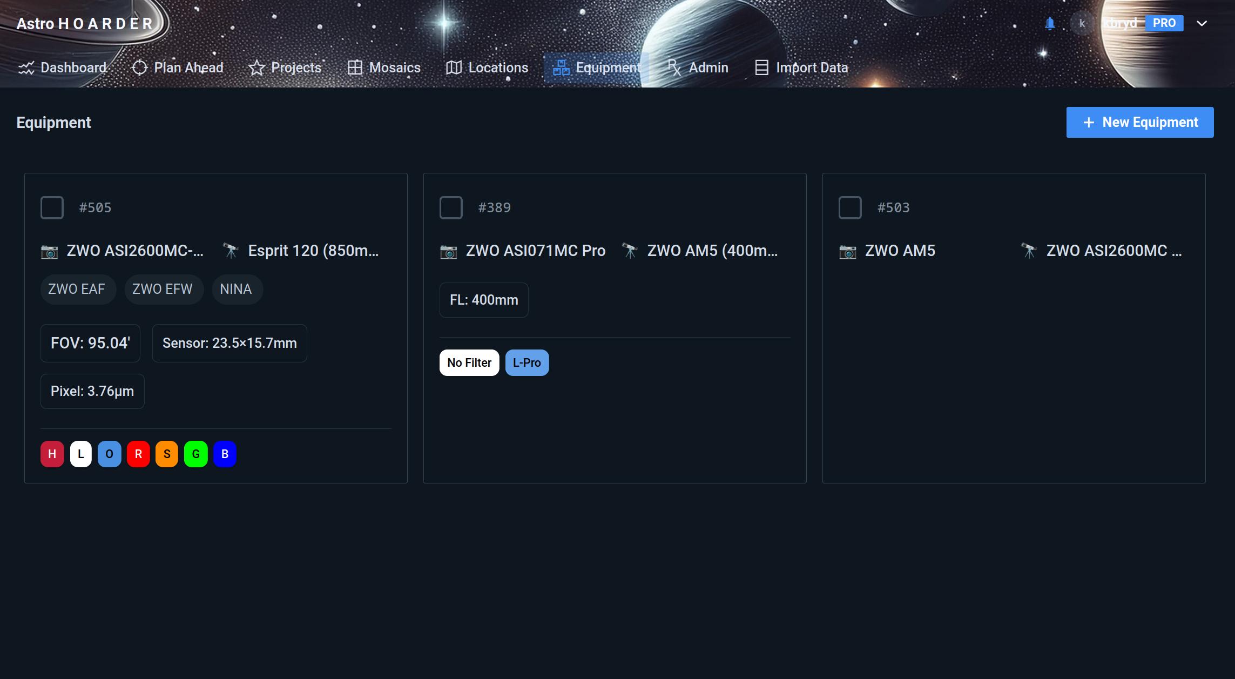Click the Projects star icon
The width and height of the screenshot is (1235, 679).
257,68
